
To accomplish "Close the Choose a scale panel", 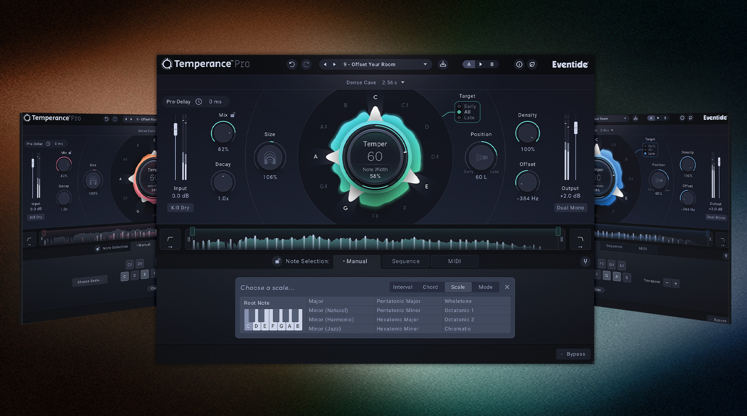I will [x=507, y=287].
